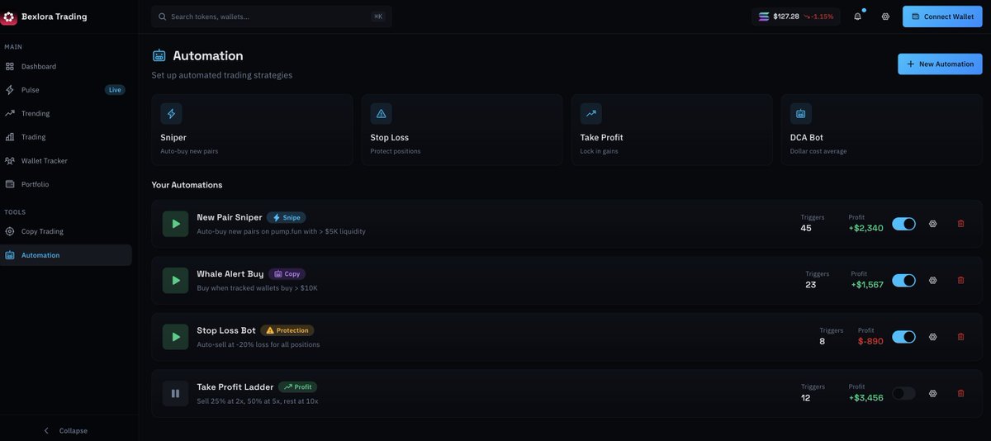
Task: Click the Automation page header robot icon
Action: 159,55
